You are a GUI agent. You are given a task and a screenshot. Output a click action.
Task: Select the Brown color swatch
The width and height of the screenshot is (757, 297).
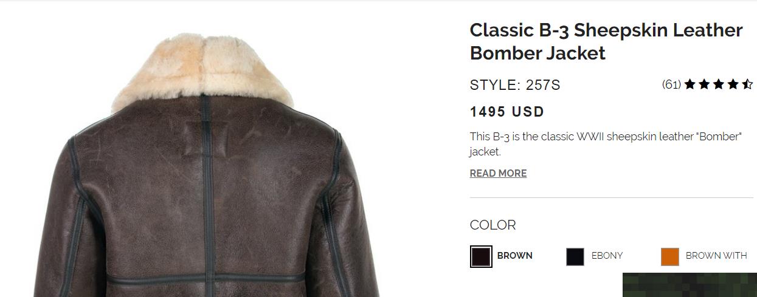tap(481, 256)
